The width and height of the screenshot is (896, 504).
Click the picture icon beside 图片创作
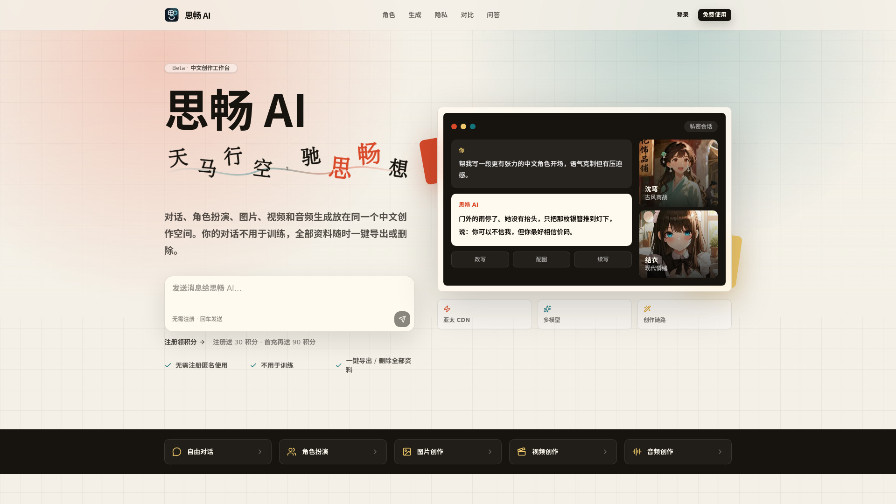pos(407,452)
